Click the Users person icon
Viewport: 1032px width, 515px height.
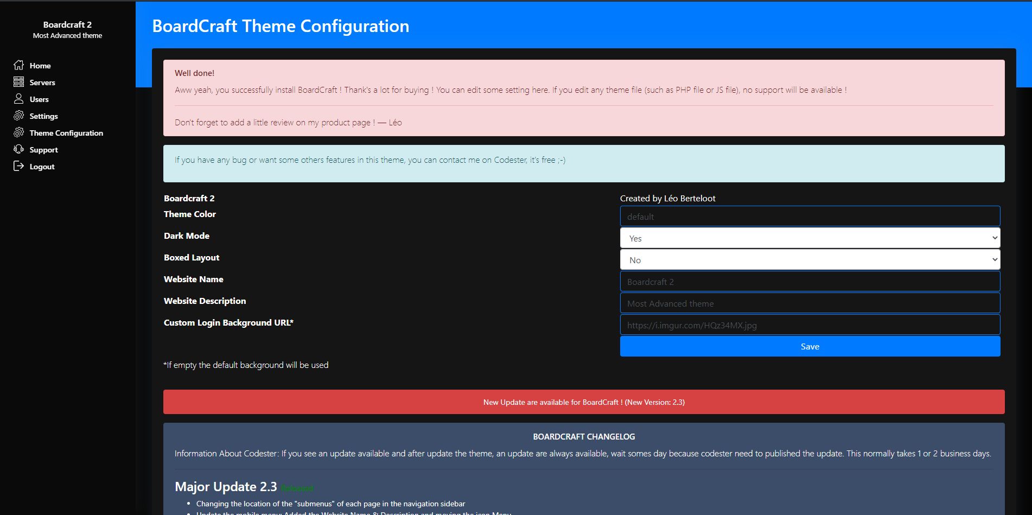18,99
